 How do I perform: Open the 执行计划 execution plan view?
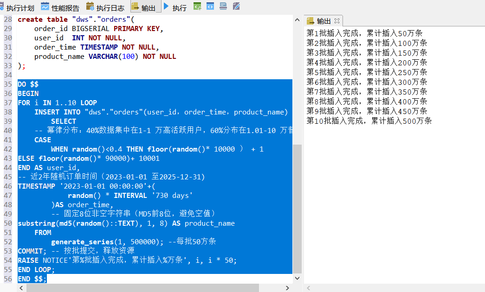(x=17, y=7)
